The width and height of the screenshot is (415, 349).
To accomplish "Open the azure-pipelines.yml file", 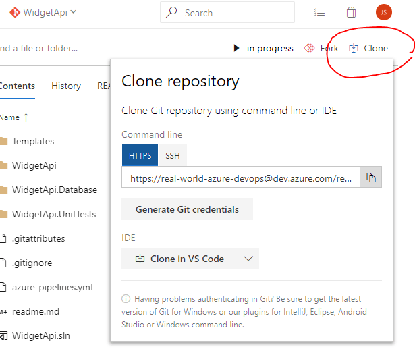I will click(53, 288).
